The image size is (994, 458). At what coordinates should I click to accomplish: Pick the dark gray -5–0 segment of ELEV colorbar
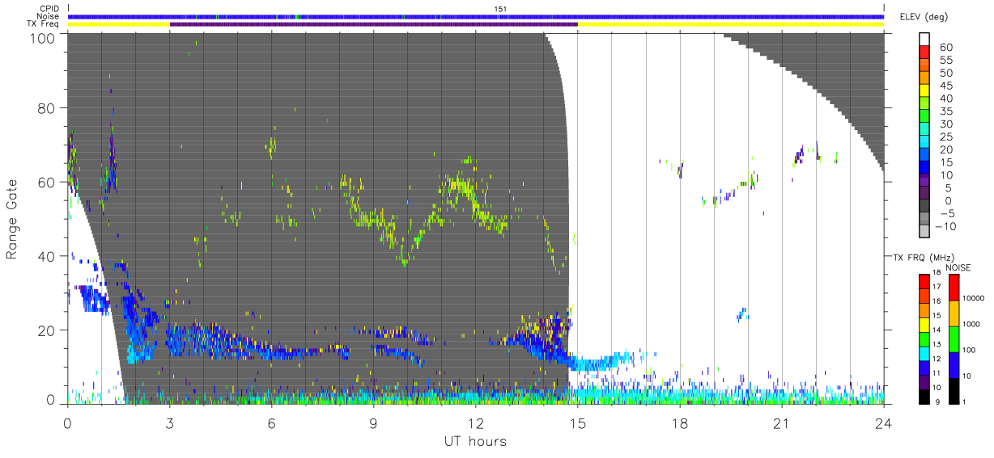924,207
